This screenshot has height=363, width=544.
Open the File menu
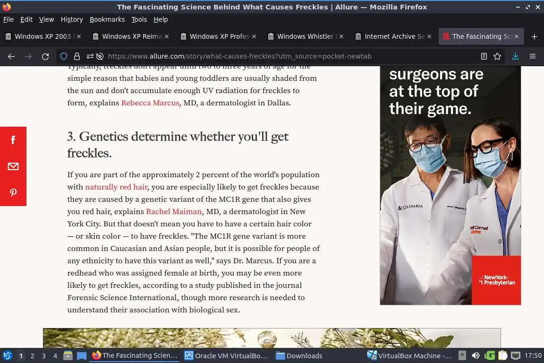8,19
